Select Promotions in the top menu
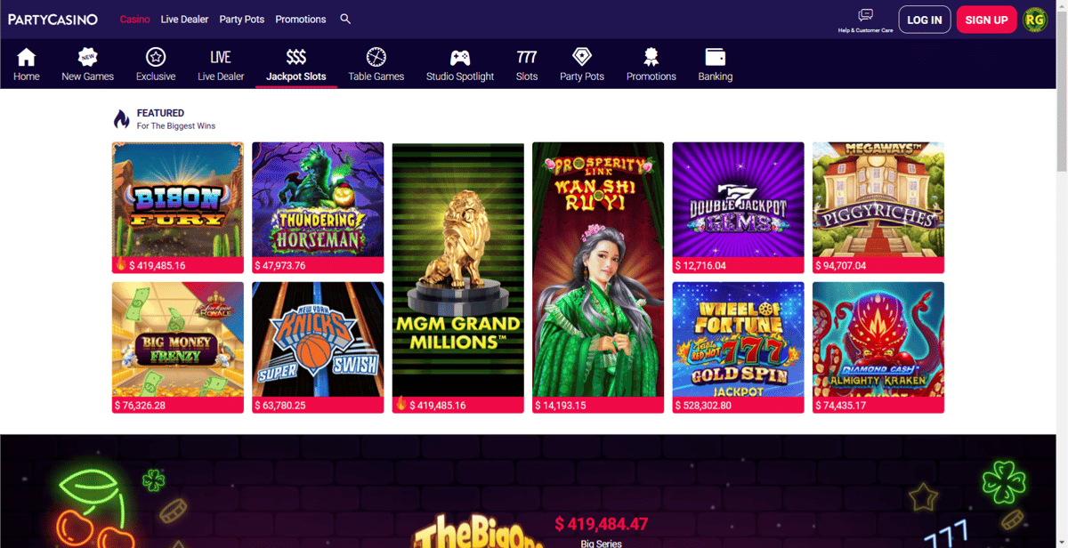This screenshot has width=1068, height=548. [301, 19]
